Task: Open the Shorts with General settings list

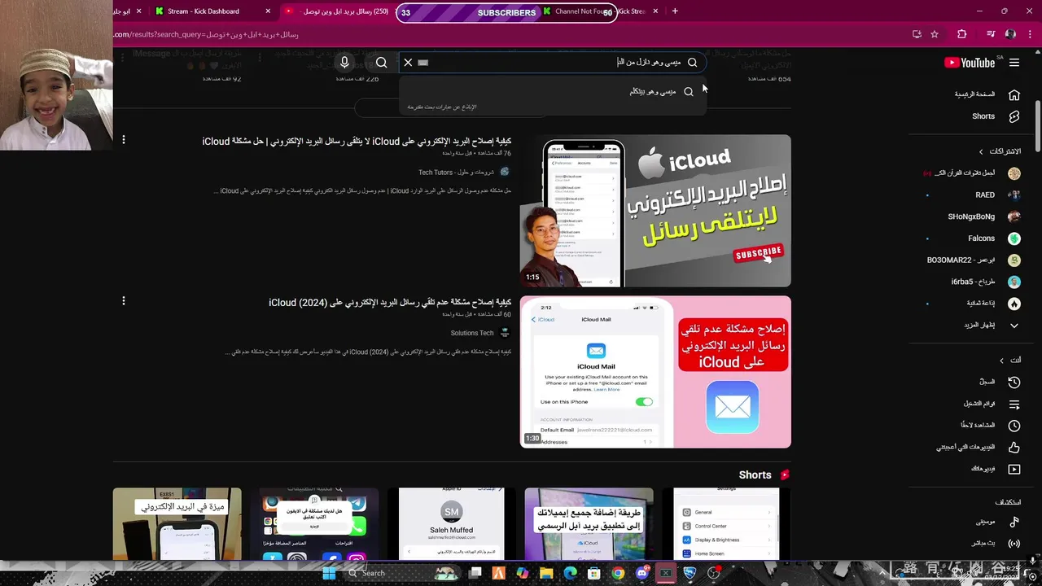Action: point(726,524)
